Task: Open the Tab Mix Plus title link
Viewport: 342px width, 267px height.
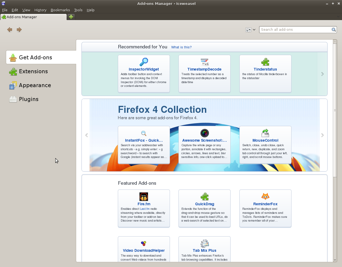Action: tap(204, 250)
